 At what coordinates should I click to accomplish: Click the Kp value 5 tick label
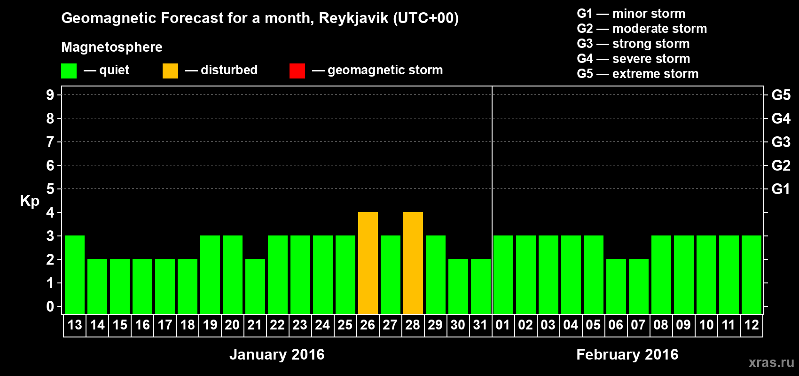tap(50, 189)
